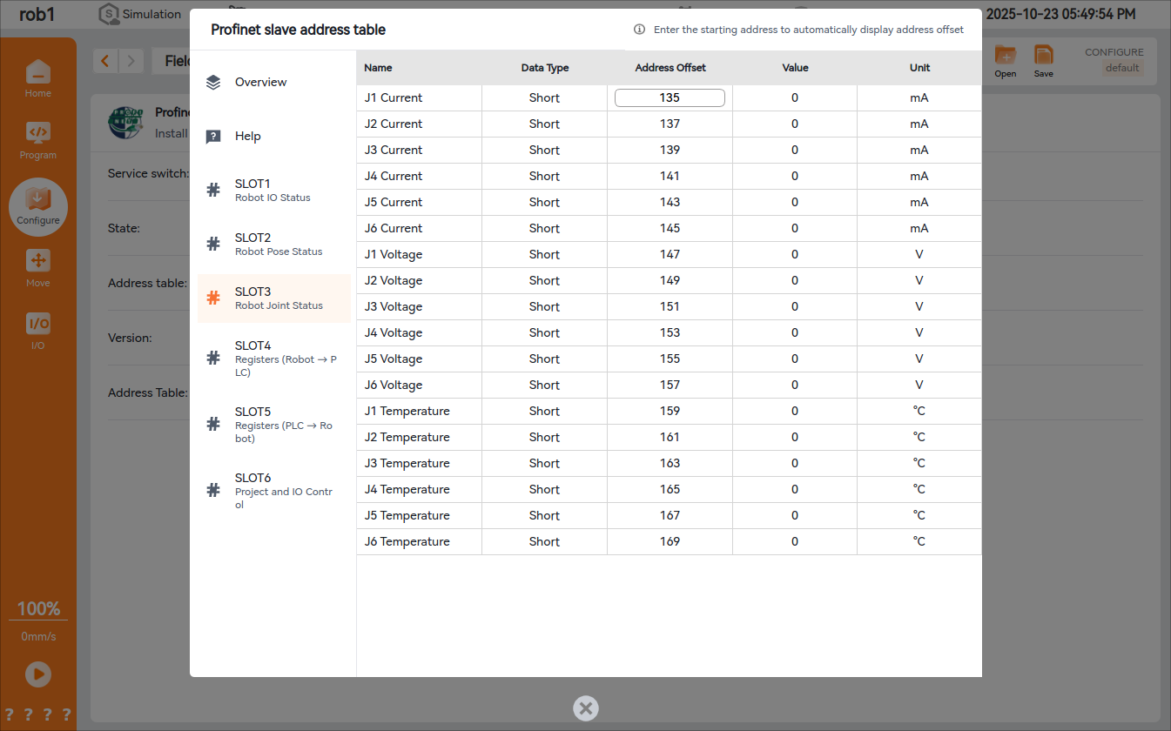Open the Move panel icon
This screenshot has width=1171, height=731.
coord(37,261)
